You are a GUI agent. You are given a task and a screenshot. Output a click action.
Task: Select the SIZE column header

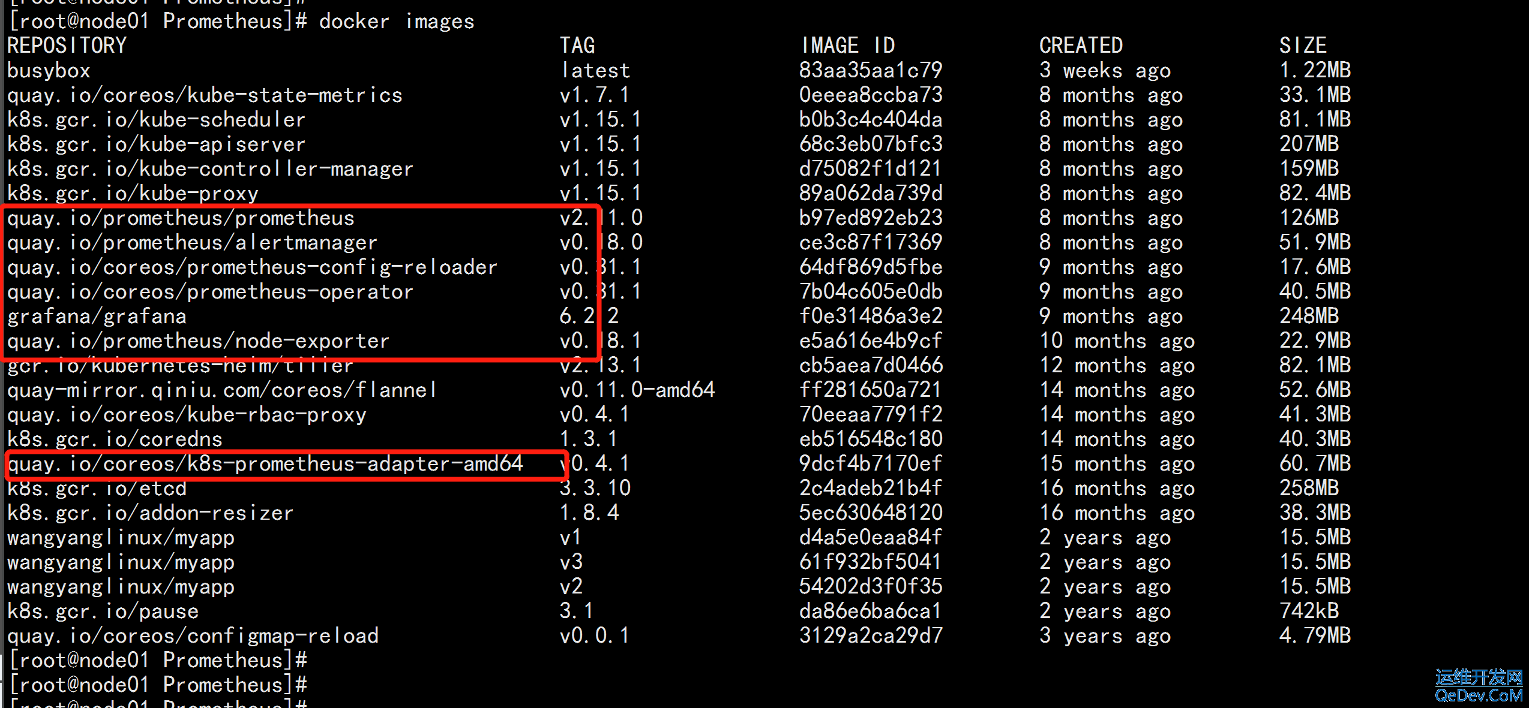click(1303, 46)
